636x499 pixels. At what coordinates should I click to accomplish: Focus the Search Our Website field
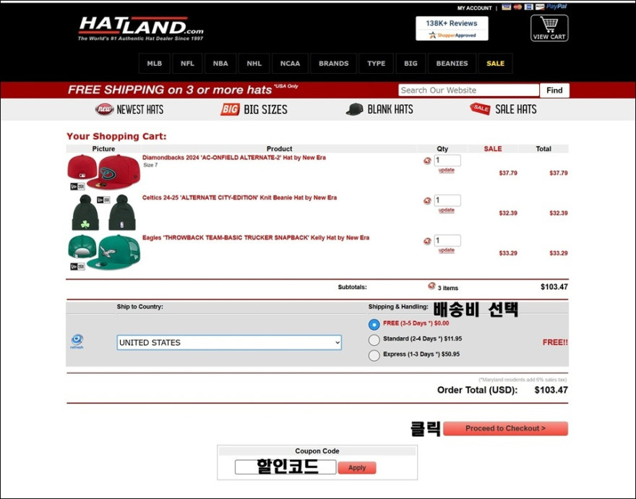pos(468,90)
